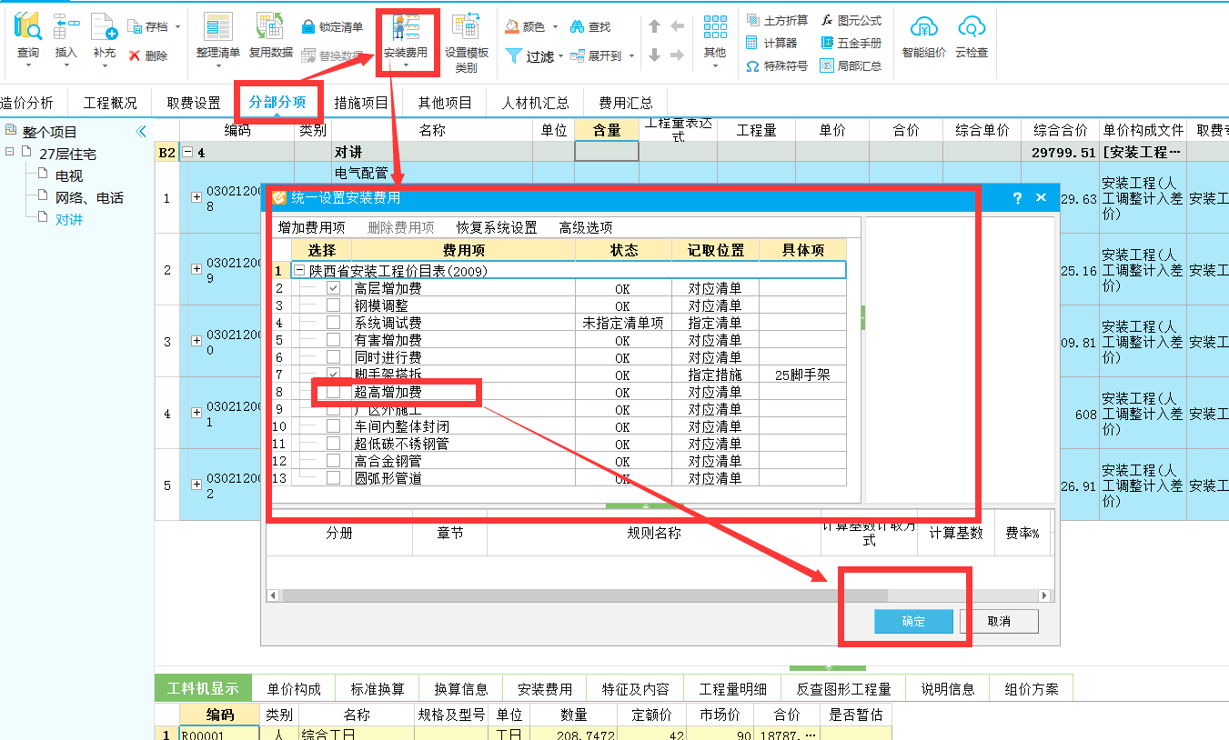Click the 插入 toolbar icon

point(66,27)
